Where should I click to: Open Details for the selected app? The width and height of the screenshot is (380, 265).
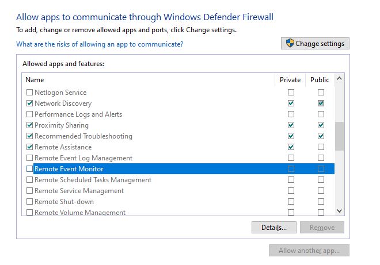274,228
